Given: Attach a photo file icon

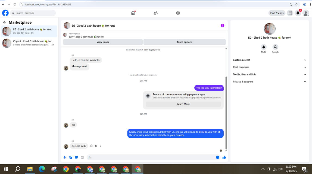Looking at the screenshot, I should click(x=71, y=157).
